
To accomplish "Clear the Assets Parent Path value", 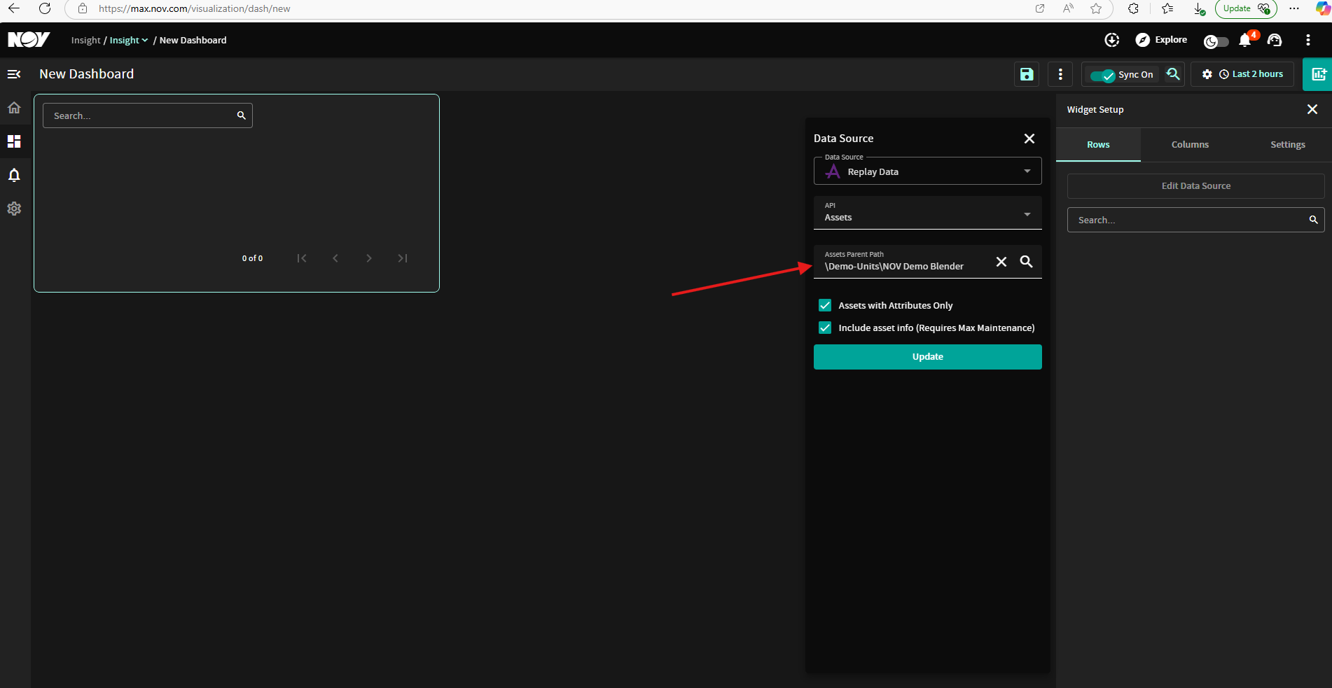I will click(1001, 262).
